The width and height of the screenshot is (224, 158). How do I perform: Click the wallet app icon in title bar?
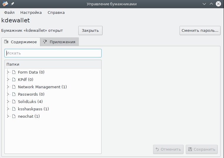(5, 4)
